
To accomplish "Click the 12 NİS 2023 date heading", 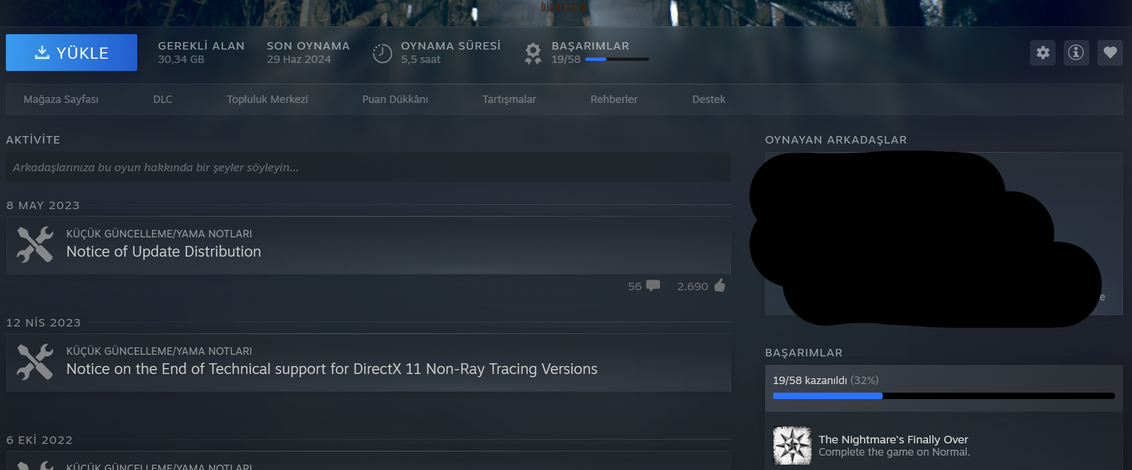I will click(43, 323).
